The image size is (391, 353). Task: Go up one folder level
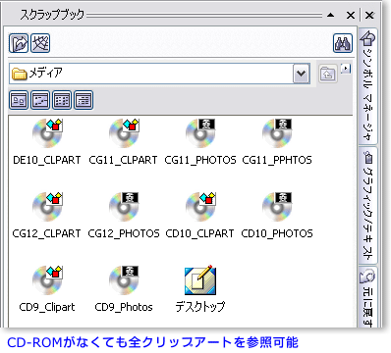pyautogui.click(x=328, y=74)
